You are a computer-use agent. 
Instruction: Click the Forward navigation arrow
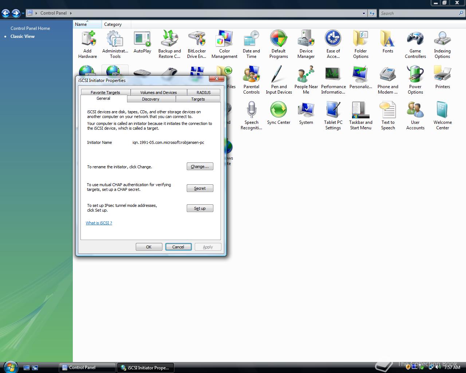pos(16,13)
